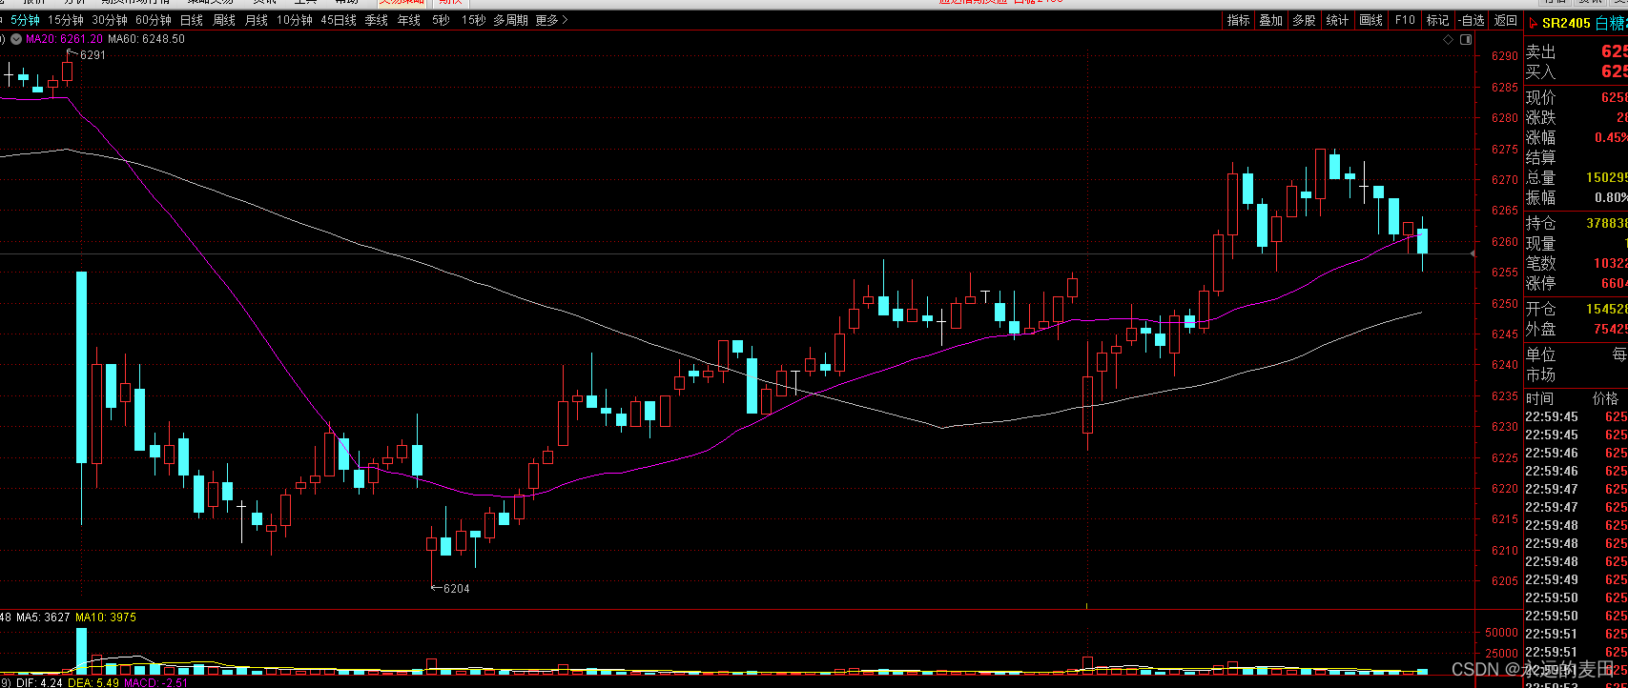1628x688 pixels.
Task: Click the DEA: 5.49 MACD value
Action: coord(93,682)
